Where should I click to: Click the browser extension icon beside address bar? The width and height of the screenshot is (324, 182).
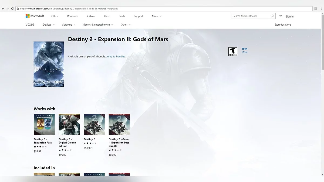pos(316,9)
